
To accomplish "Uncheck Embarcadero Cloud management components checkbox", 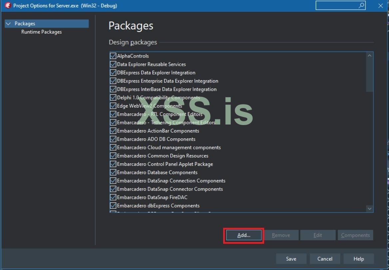I will (113, 147).
